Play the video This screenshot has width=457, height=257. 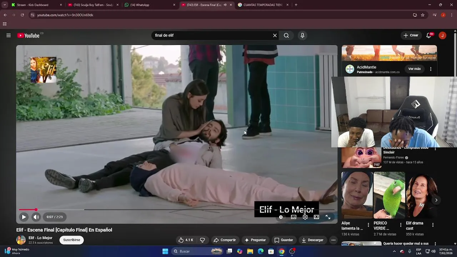(24, 217)
